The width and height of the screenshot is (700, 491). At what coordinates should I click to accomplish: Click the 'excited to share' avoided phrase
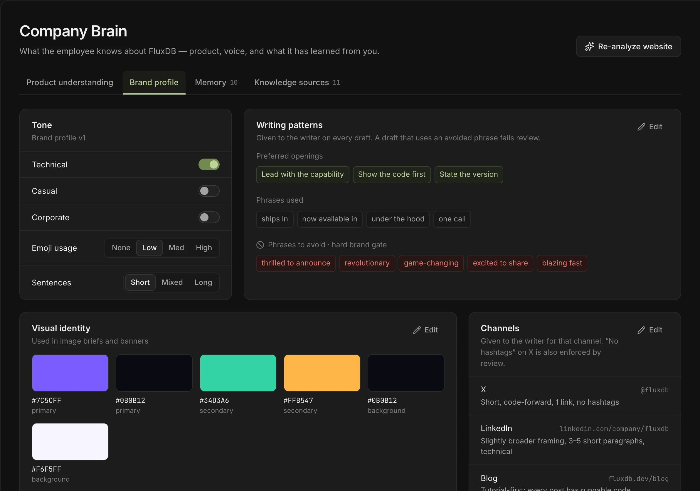tap(500, 263)
